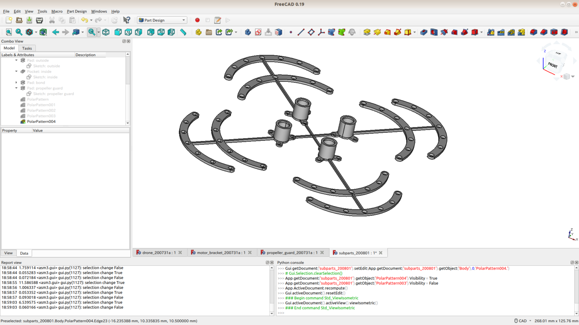Click the Fit All view icon
579x325 pixels.
[9, 32]
